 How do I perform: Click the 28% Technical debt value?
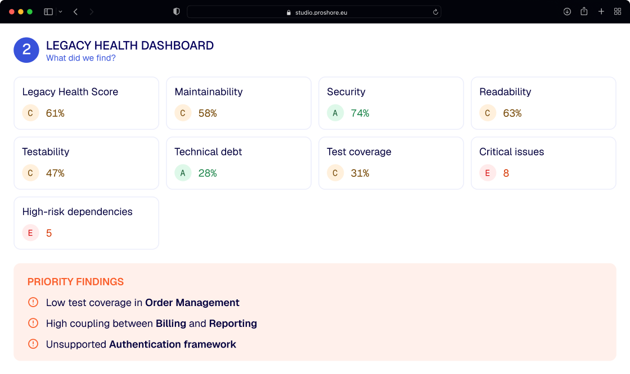pos(208,173)
